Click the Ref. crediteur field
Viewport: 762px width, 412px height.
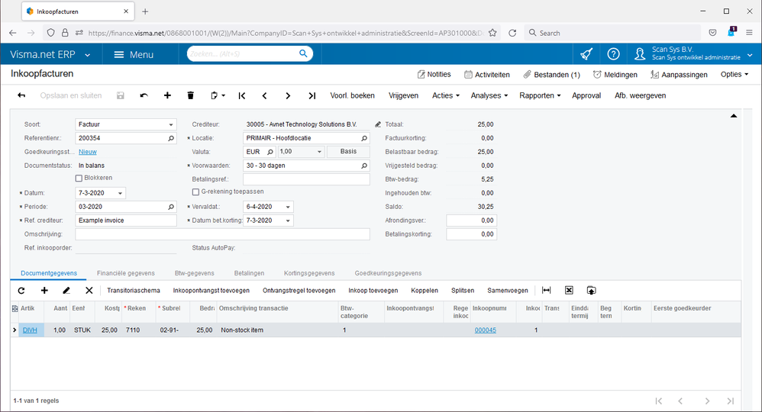pos(126,220)
